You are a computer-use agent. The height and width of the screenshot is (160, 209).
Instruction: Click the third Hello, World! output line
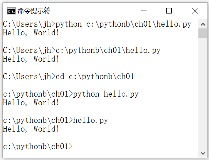coord(31,103)
